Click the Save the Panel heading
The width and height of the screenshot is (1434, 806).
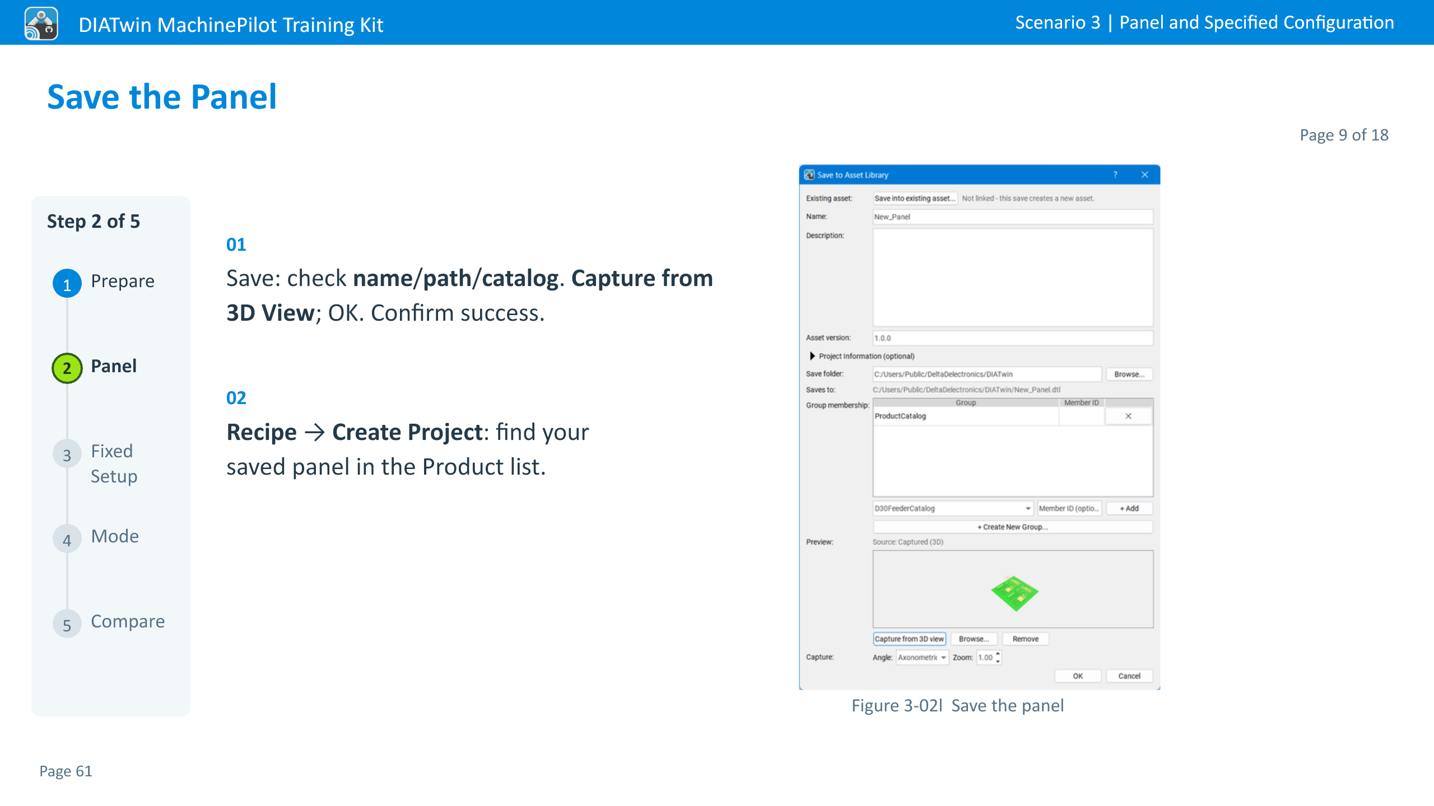tap(162, 96)
